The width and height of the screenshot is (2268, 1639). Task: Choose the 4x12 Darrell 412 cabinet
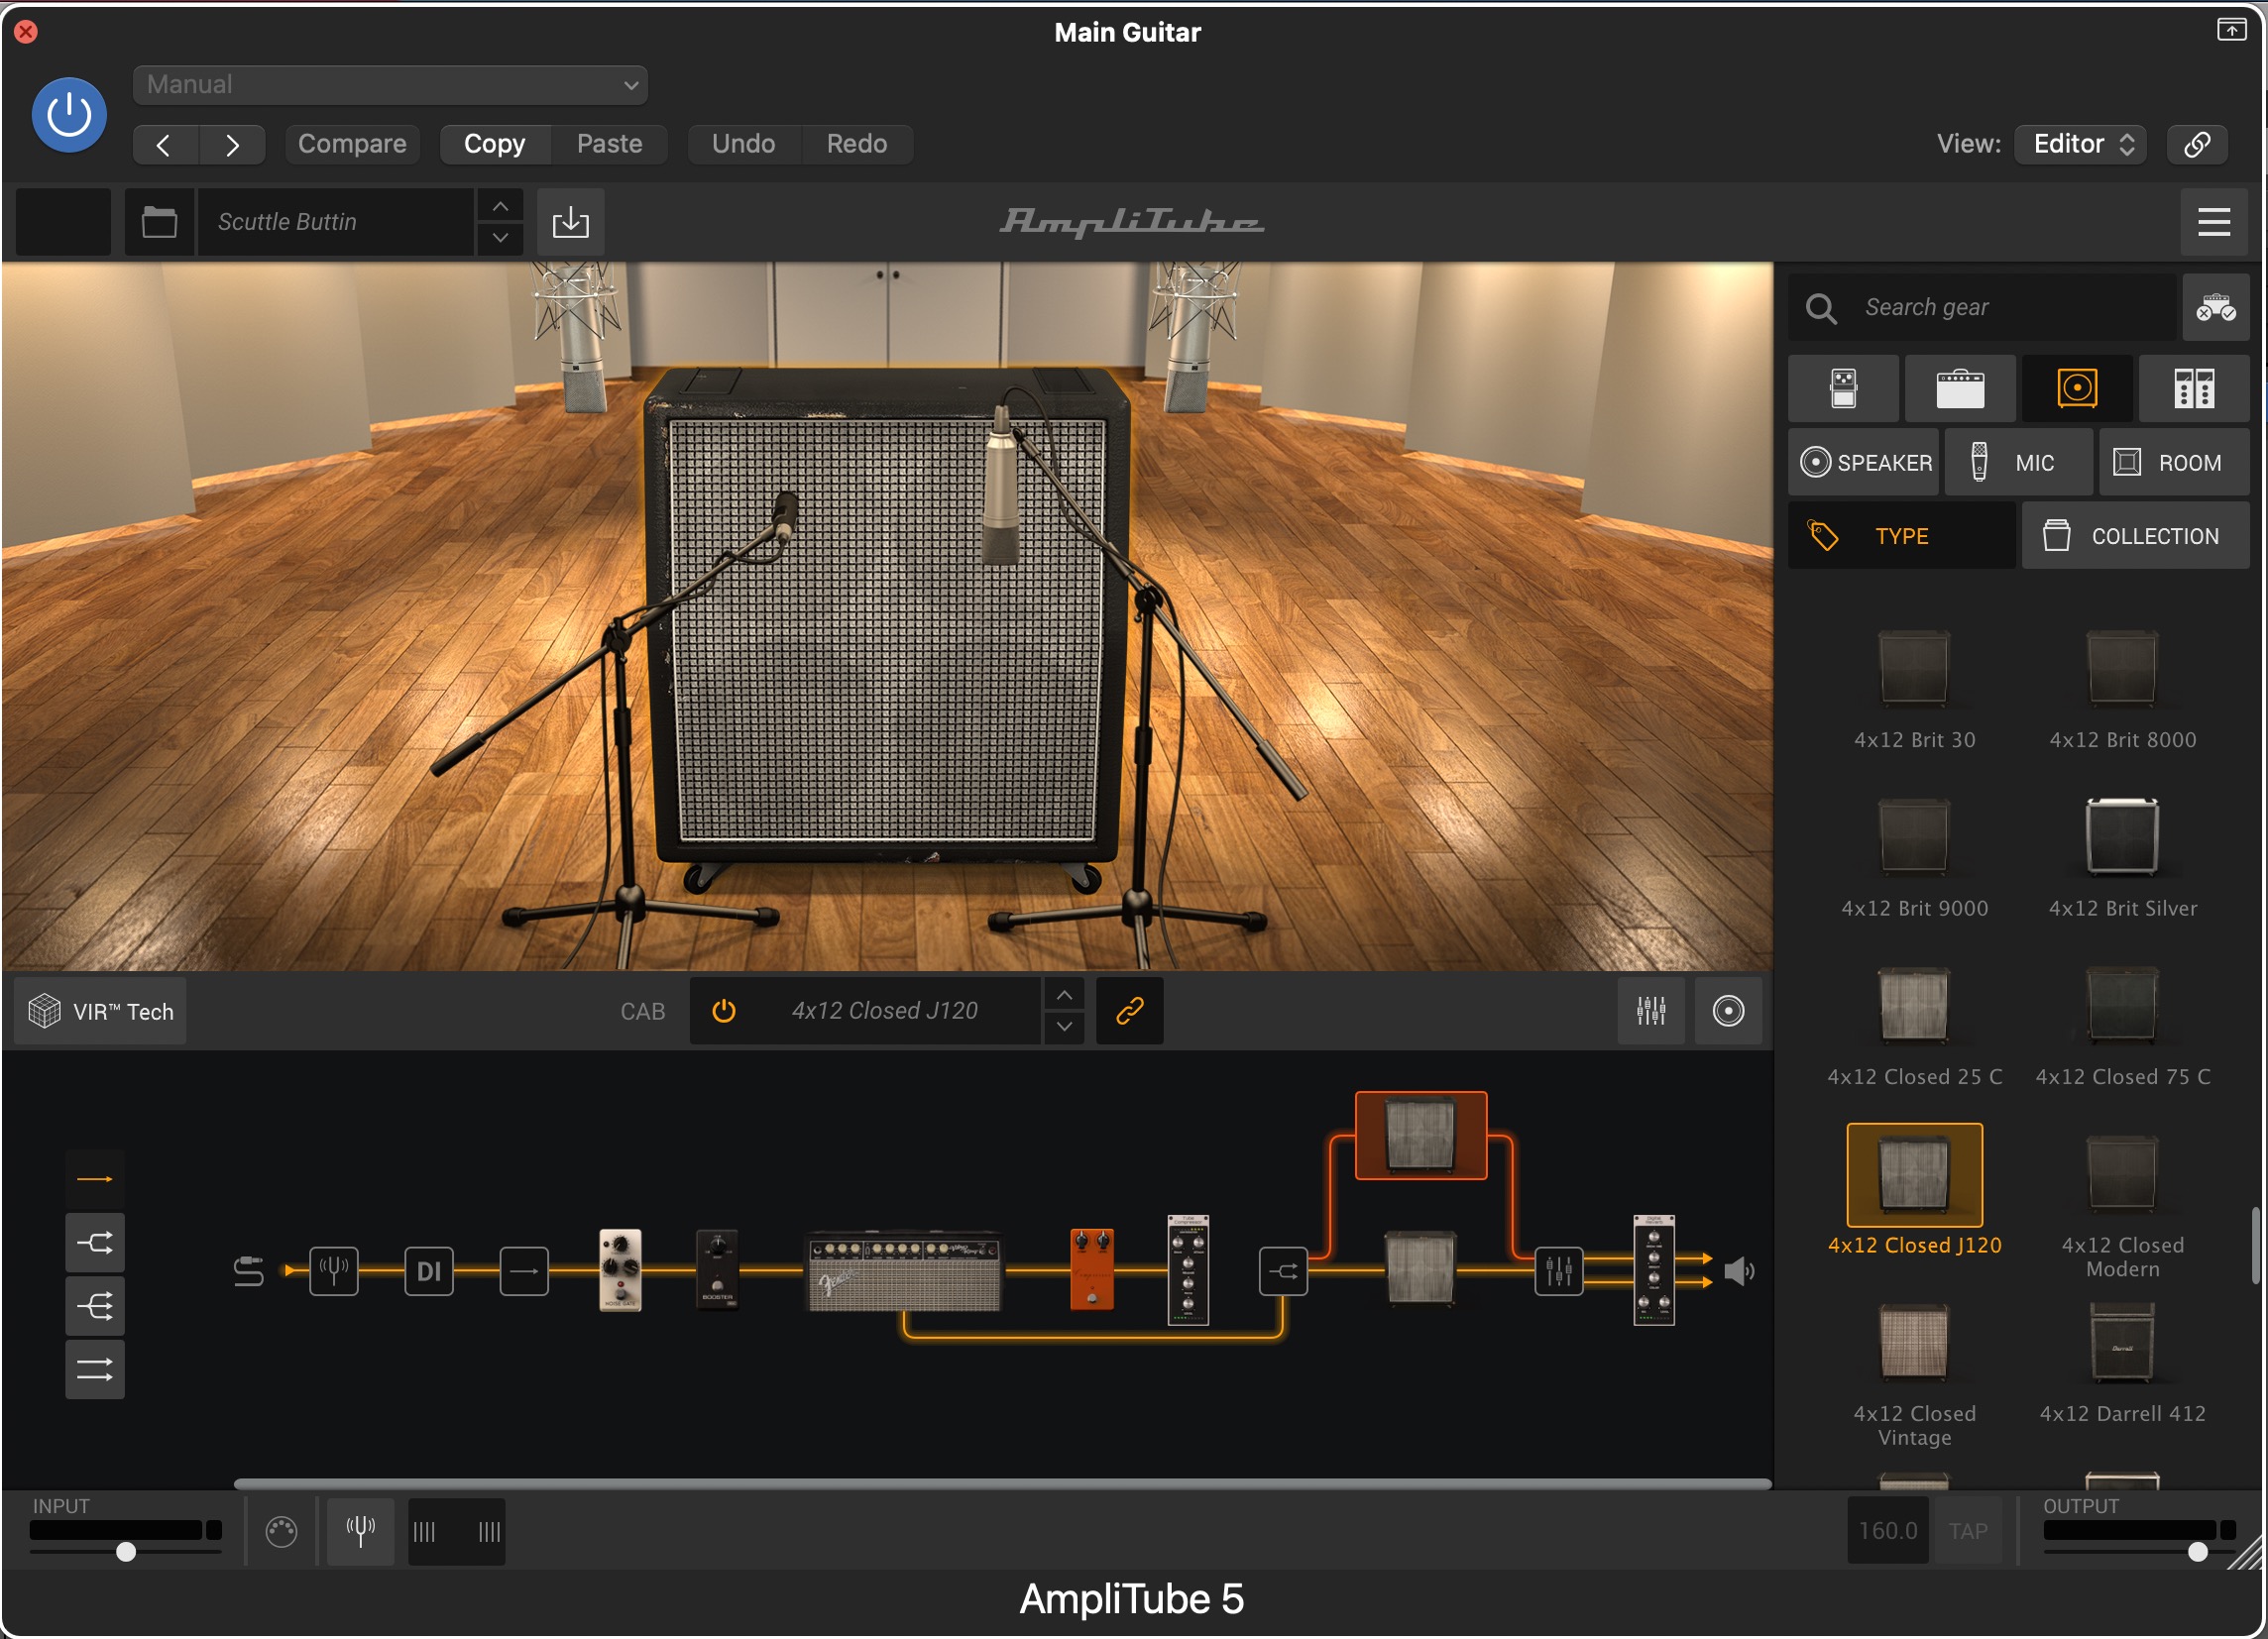pyautogui.click(x=2123, y=1364)
